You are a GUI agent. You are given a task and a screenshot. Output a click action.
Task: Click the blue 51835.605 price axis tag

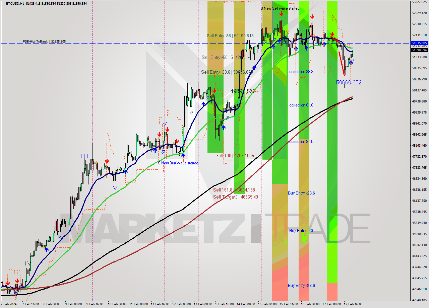tap(419, 43)
